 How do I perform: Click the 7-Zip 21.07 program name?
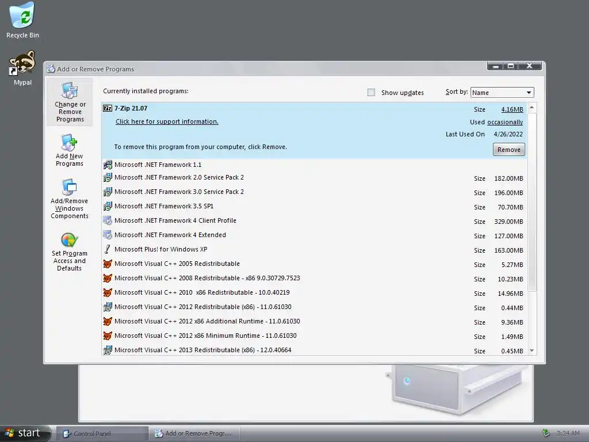pos(131,108)
